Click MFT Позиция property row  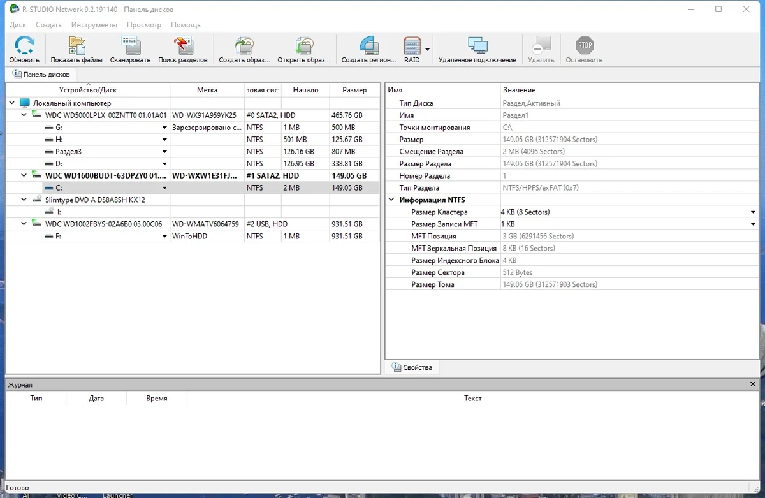click(572, 237)
